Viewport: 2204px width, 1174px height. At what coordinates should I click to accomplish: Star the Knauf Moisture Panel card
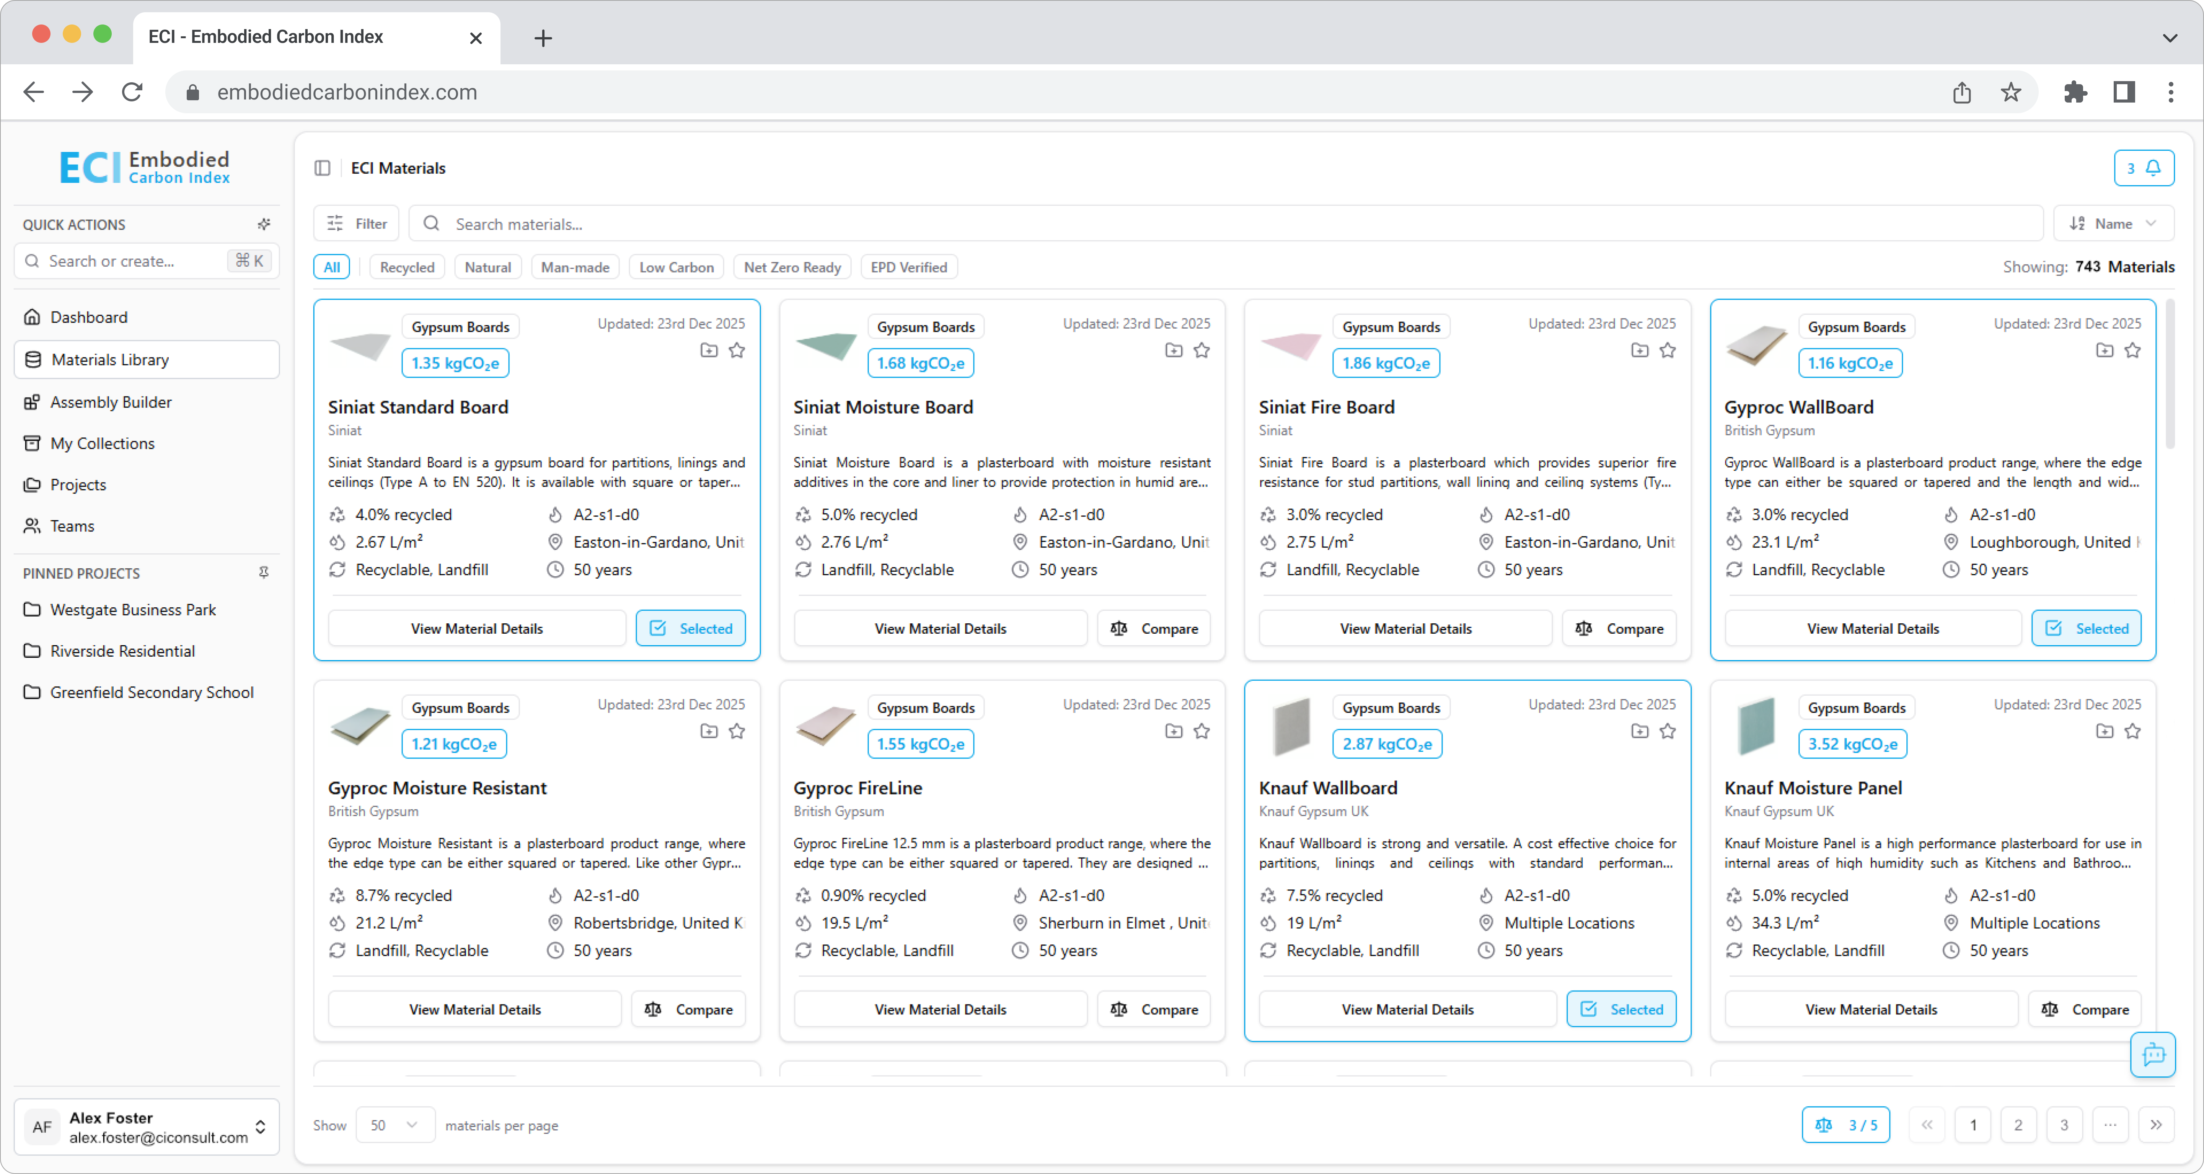click(2133, 731)
